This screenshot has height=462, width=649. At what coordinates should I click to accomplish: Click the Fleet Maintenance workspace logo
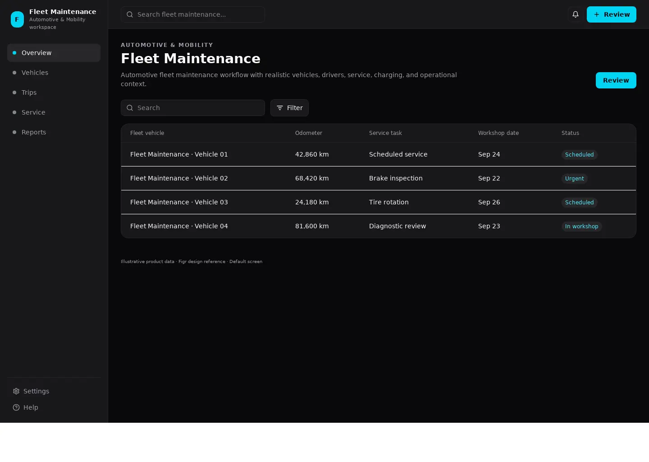coord(17,19)
